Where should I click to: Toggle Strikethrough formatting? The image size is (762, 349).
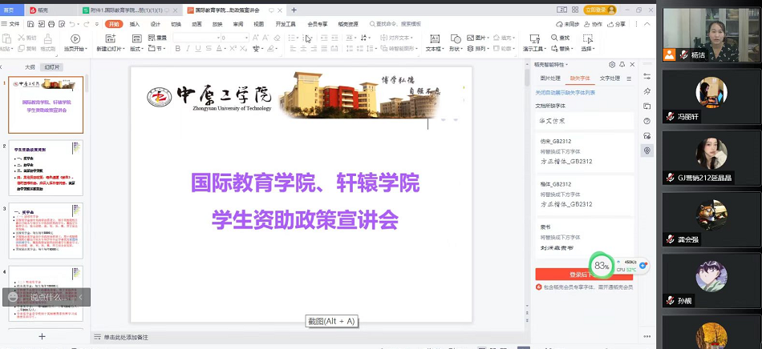pyautogui.click(x=209, y=49)
